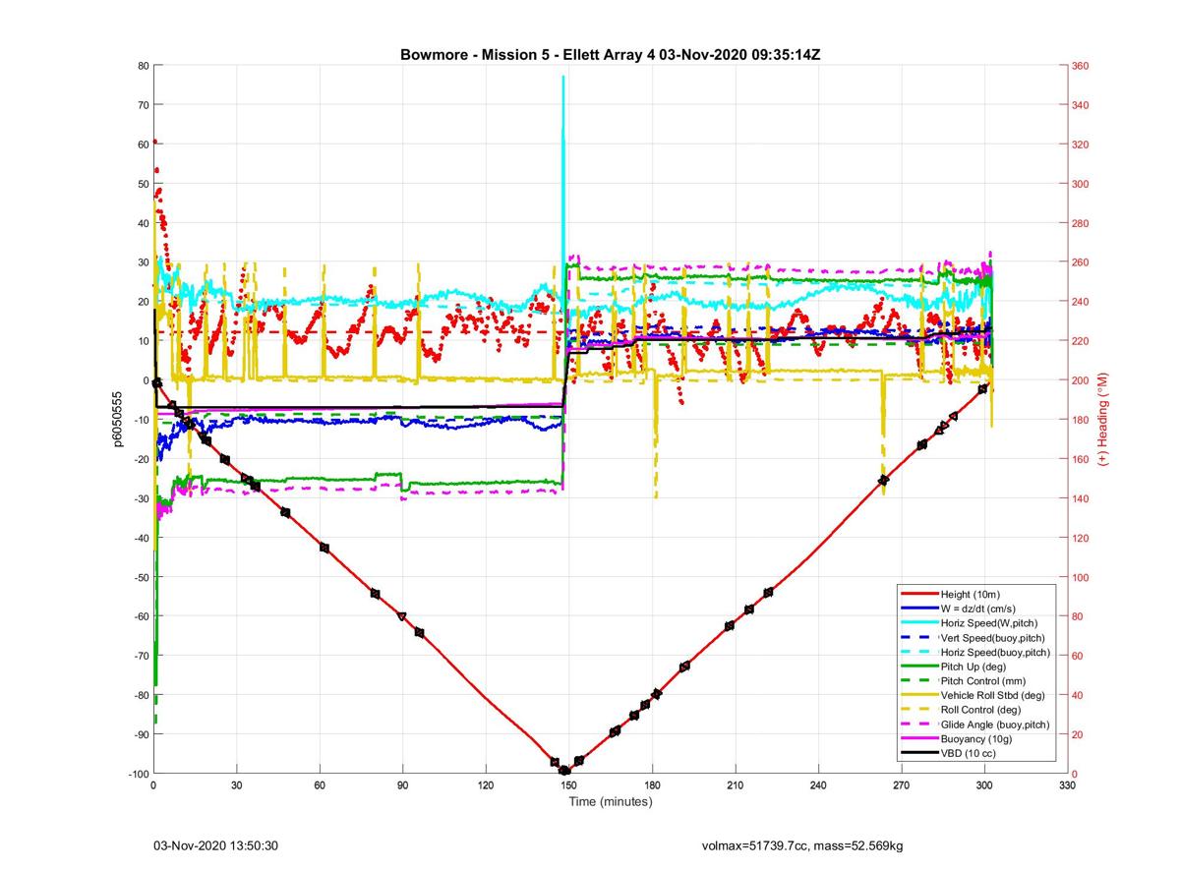Click the x-axis tick label "90"

pos(402,785)
